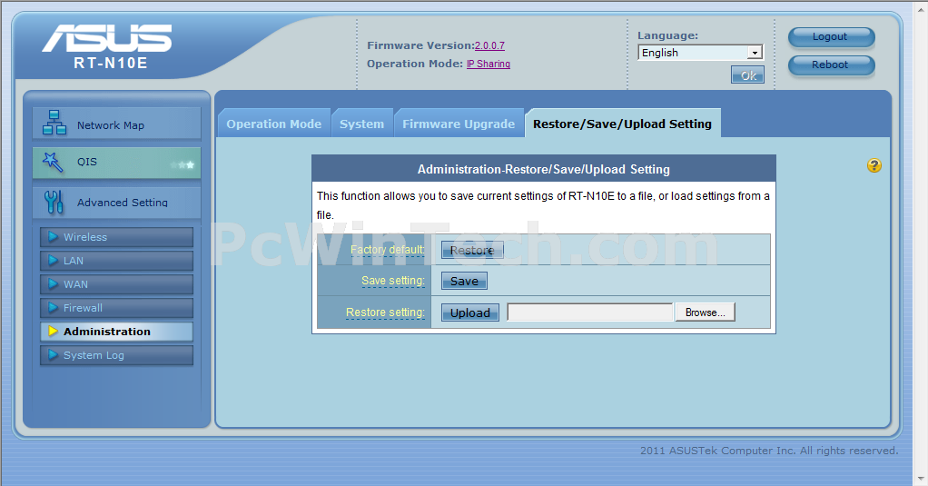Click the arrow icon beside Wireless
This screenshot has width=928, height=486.
(x=53, y=237)
